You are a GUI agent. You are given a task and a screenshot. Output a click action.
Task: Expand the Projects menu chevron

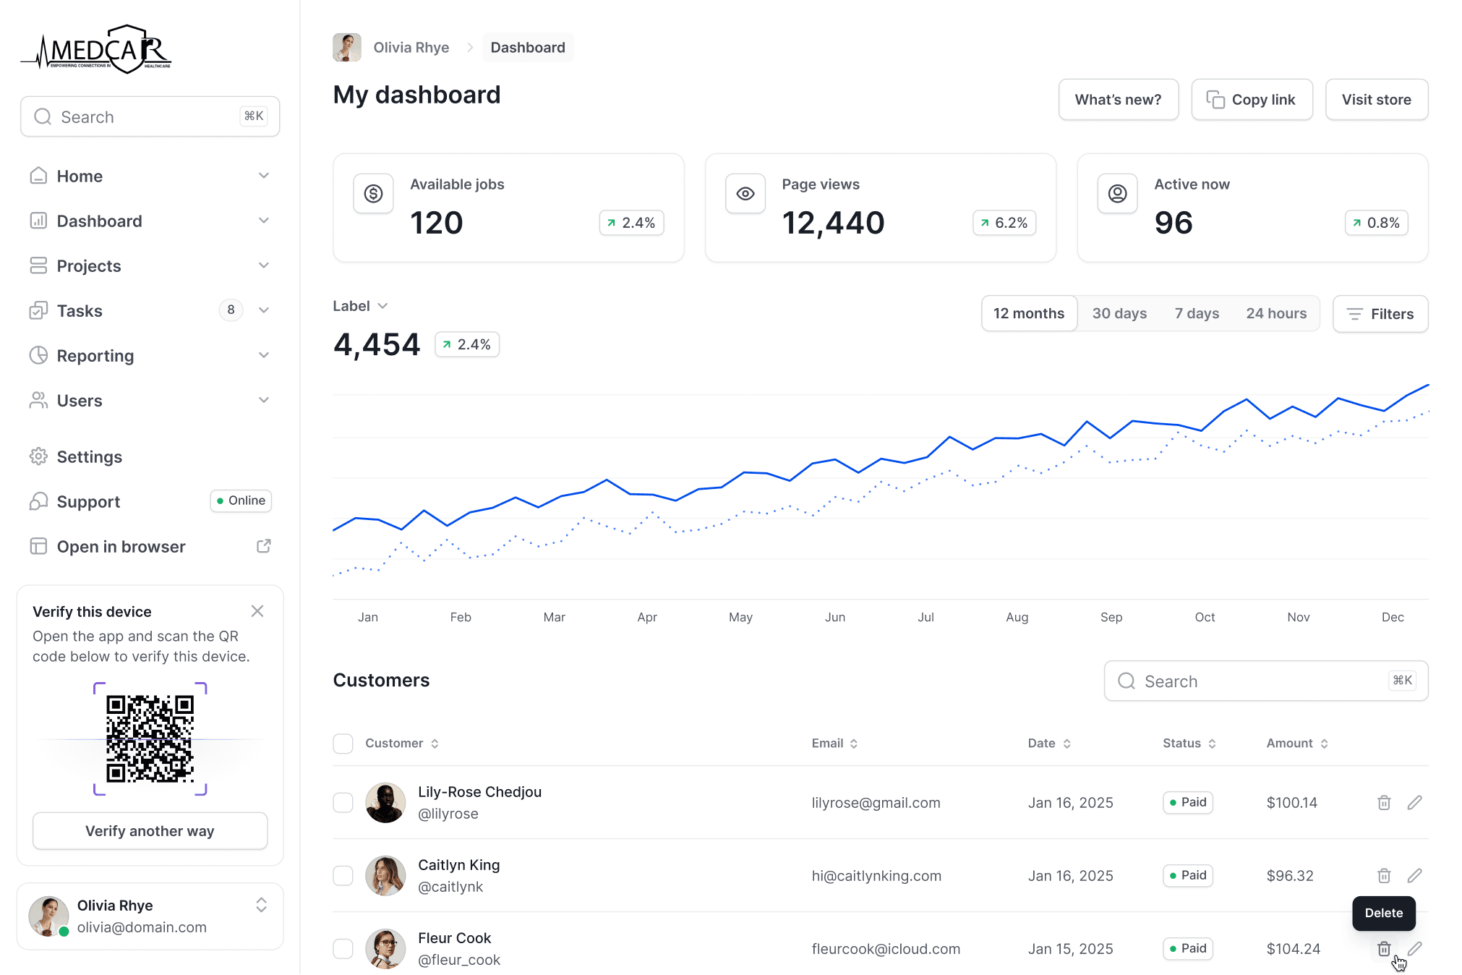(x=264, y=265)
